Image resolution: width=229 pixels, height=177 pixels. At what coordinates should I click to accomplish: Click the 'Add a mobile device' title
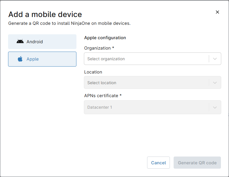[45, 14]
